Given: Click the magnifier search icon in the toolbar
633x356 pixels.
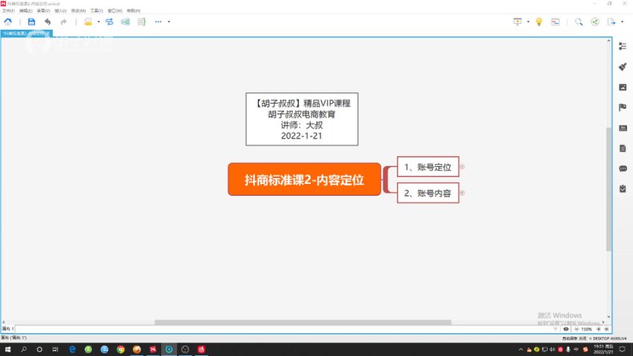Looking at the screenshot, I should click(579, 22).
